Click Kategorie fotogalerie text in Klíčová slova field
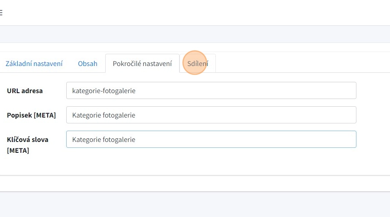 tap(104, 140)
